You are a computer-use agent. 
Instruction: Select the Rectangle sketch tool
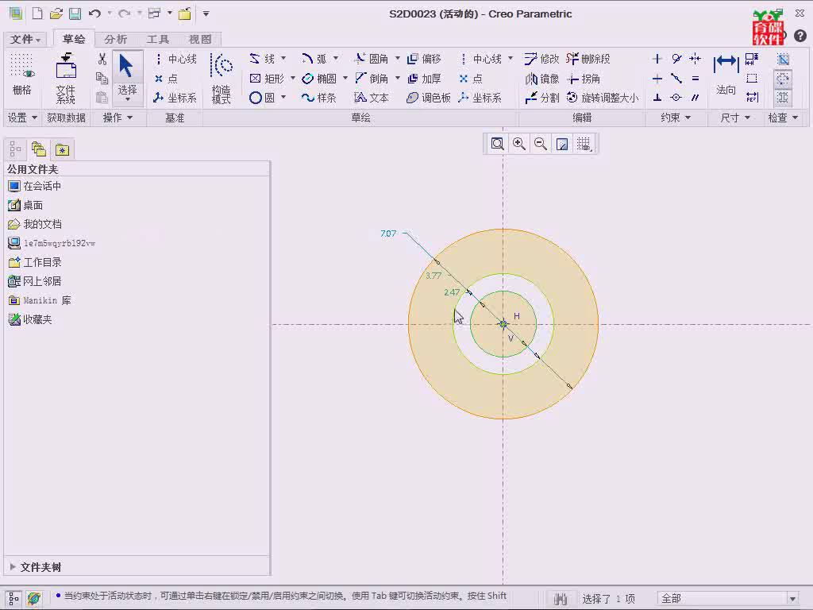[267, 79]
